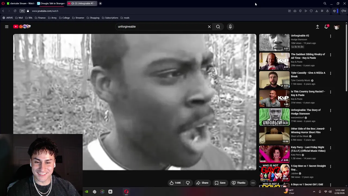Open the system volume control in tray
The image size is (348, 196).
click(330, 192)
